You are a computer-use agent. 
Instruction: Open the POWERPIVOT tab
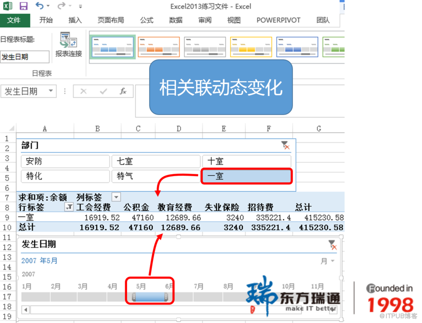pyautogui.click(x=278, y=20)
